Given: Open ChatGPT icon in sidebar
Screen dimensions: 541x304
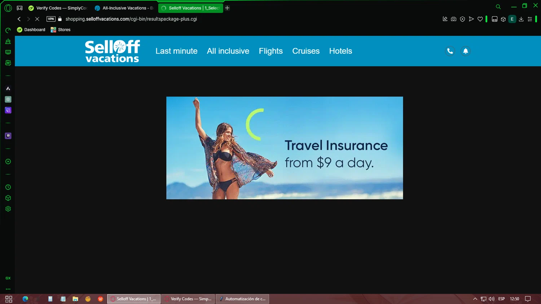Looking at the screenshot, I should pos(8,99).
